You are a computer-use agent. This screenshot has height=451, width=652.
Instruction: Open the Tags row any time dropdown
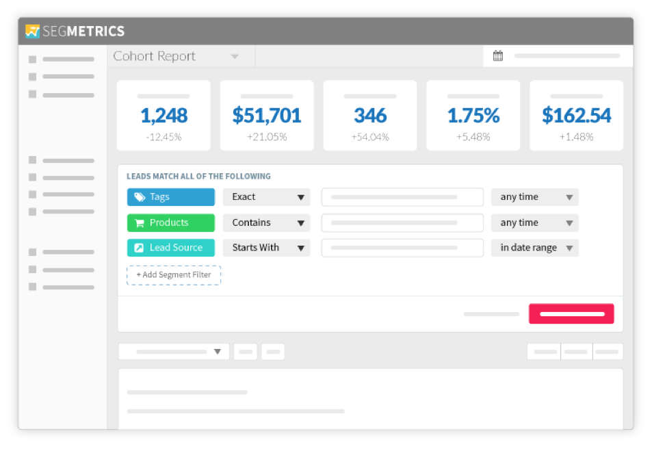(535, 197)
